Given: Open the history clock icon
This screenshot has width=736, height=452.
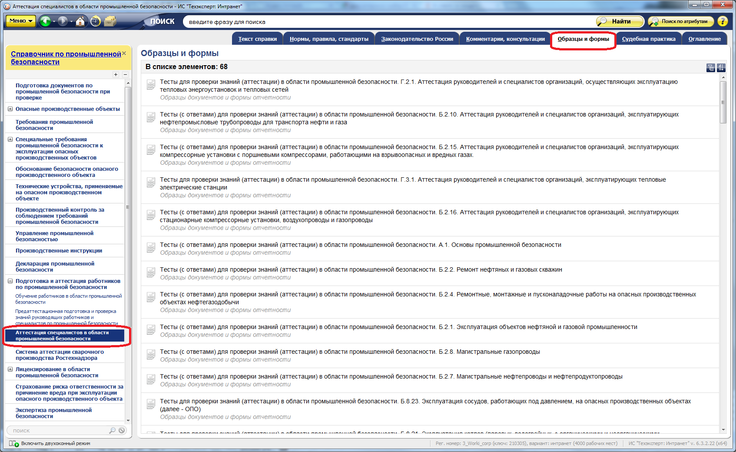Looking at the screenshot, I should point(96,21).
